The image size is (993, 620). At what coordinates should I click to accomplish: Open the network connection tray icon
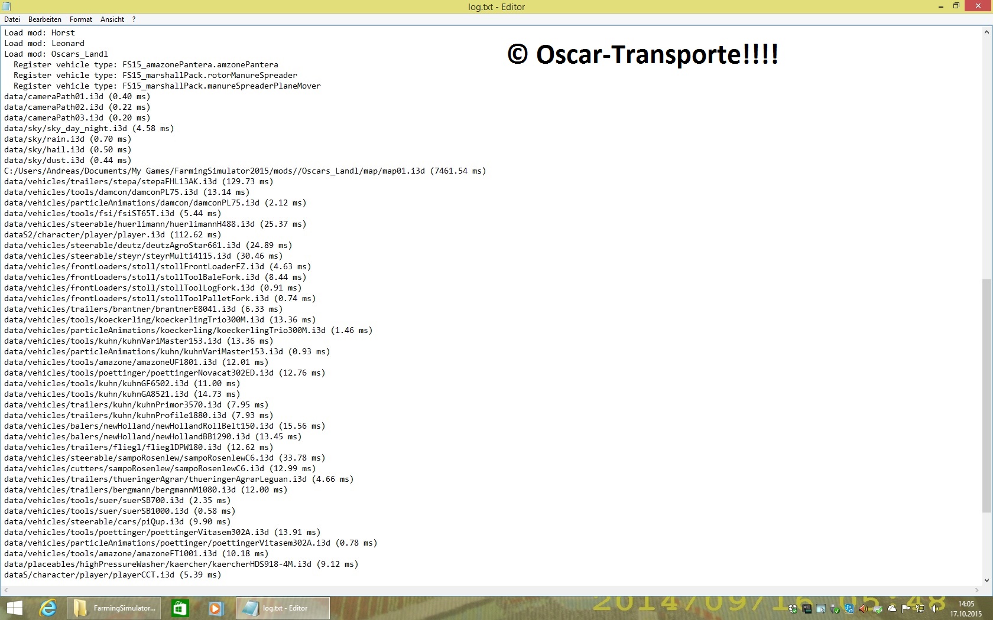point(920,609)
